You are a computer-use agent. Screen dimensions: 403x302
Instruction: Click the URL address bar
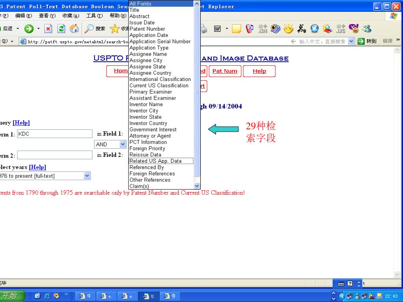tap(74, 41)
